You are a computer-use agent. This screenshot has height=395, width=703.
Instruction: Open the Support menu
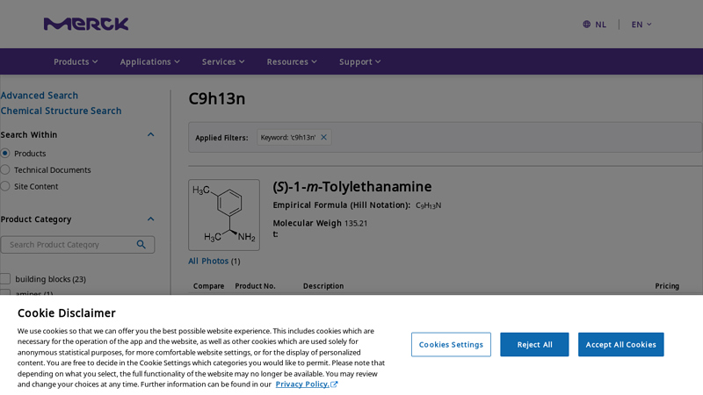pos(359,61)
